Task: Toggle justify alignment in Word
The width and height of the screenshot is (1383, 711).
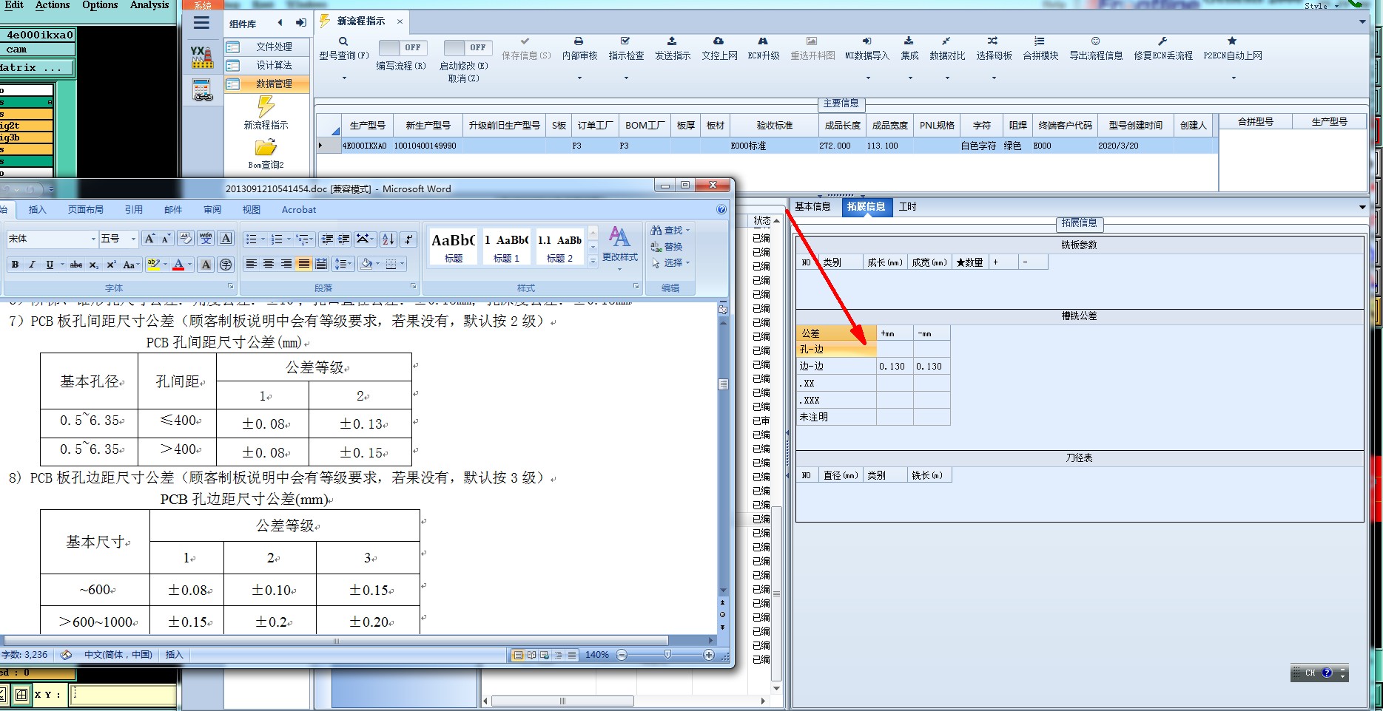Action: [303, 264]
